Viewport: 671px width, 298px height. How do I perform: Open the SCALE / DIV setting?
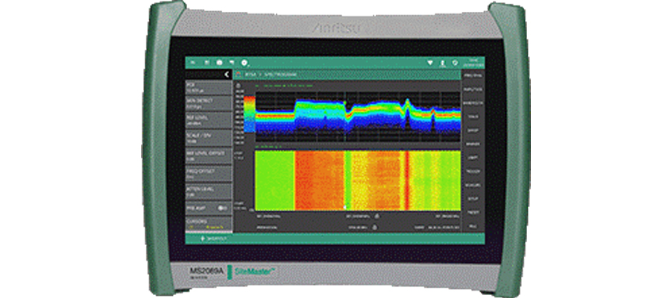pos(207,136)
